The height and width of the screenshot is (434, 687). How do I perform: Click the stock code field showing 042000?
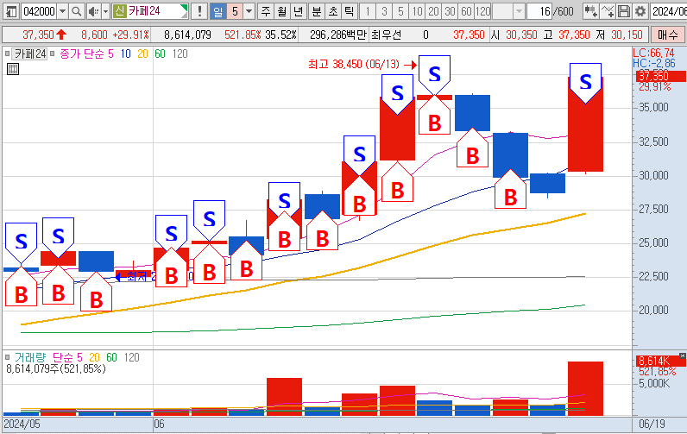40,11
